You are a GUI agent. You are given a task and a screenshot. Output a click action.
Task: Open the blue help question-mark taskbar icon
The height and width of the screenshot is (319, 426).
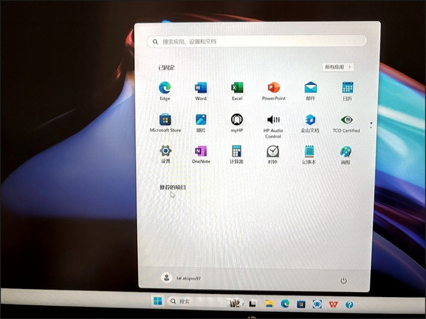pyautogui.click(x=350, y=305)
